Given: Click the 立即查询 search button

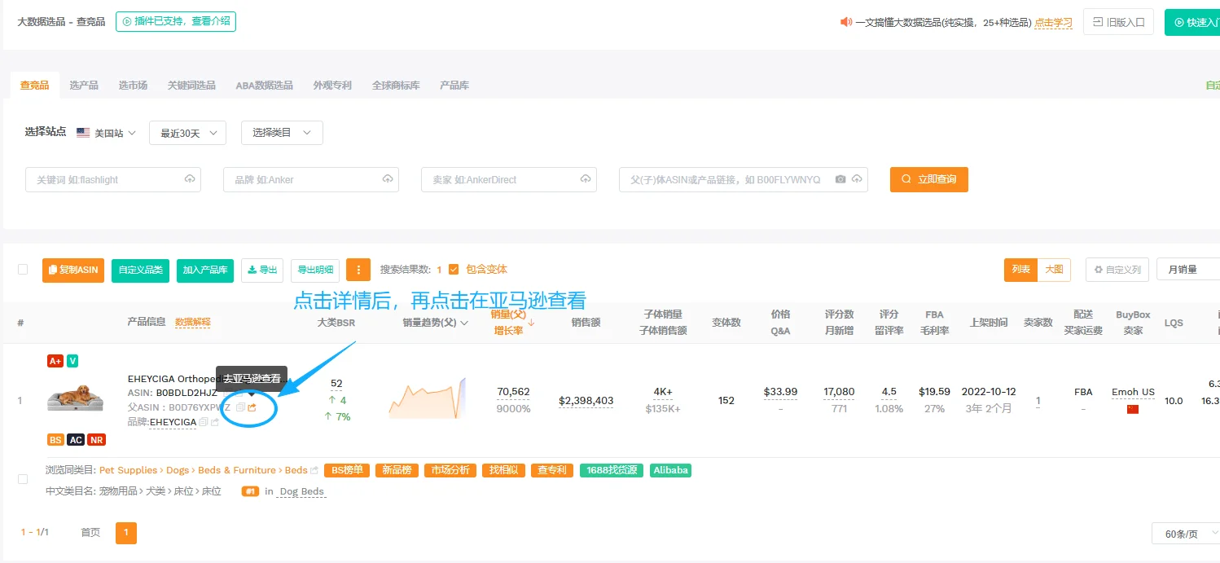Looking at the screenshot, I should (928, 179).
